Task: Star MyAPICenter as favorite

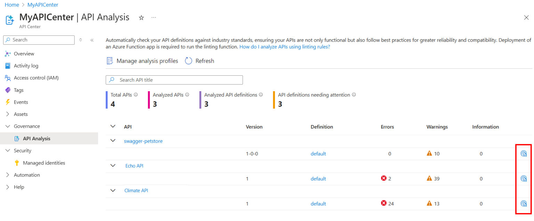Action: [x=141, y=17]
